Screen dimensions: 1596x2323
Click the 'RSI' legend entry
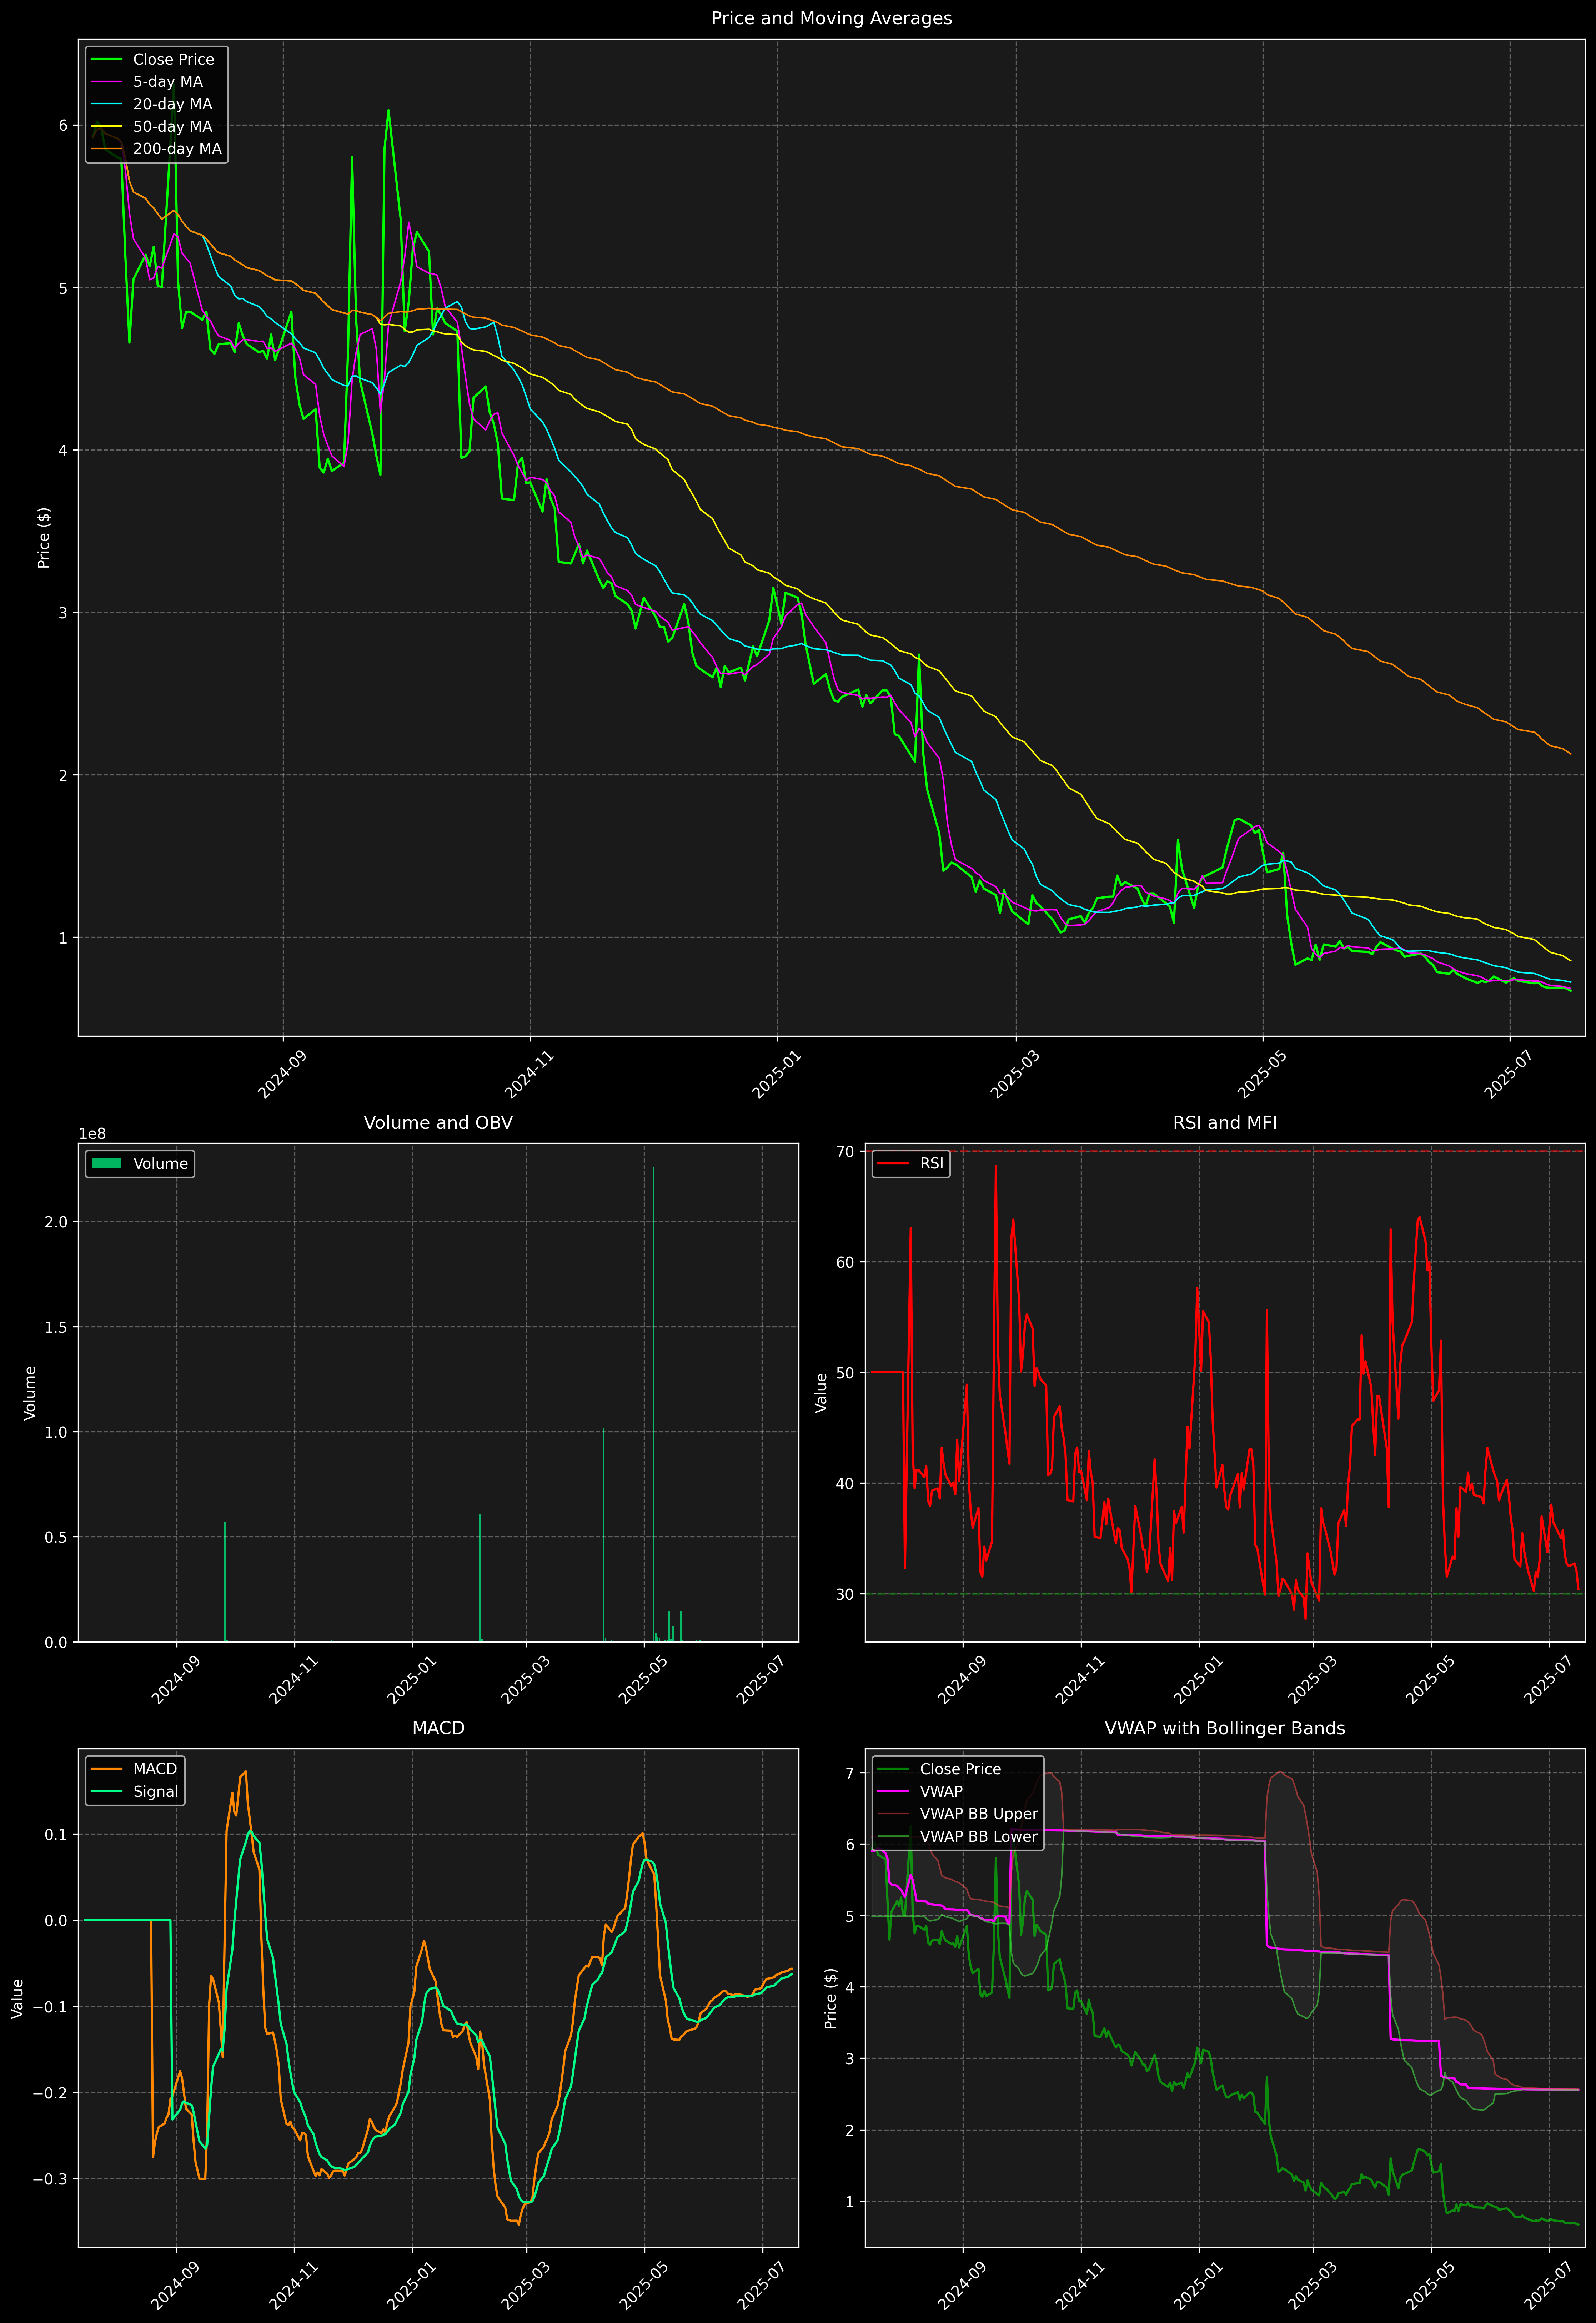[x=910, y=1163]
